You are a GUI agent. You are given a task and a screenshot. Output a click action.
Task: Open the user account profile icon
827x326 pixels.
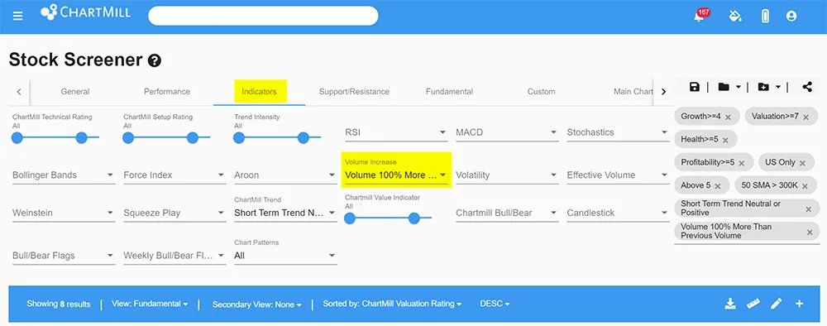(791, 16)
